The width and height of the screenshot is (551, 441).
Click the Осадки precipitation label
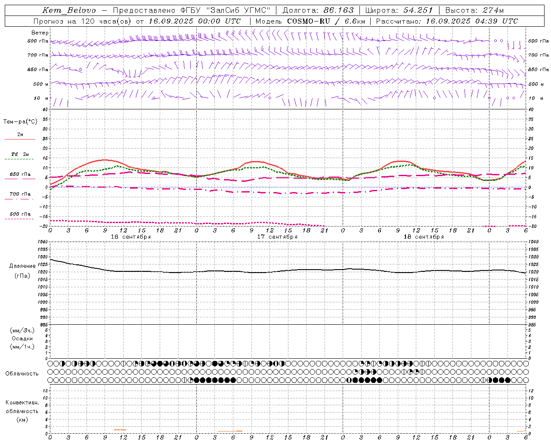point(22,339)
